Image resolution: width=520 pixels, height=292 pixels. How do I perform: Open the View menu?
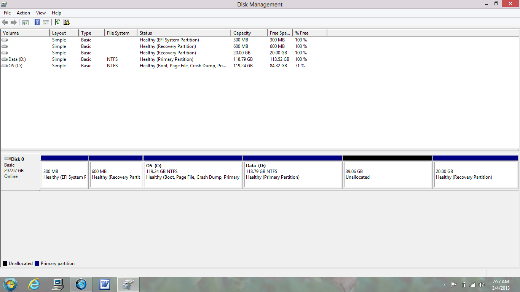(41, 13)
